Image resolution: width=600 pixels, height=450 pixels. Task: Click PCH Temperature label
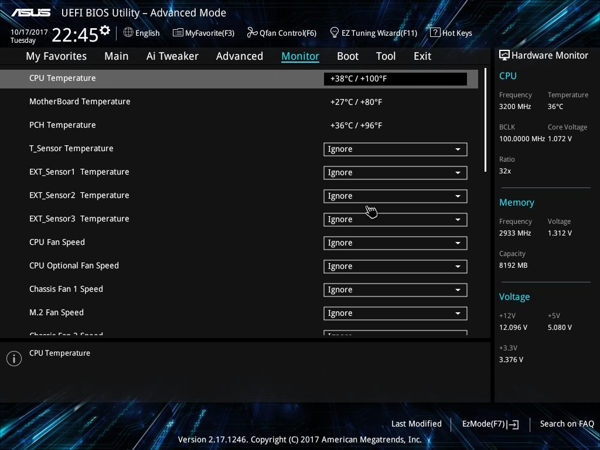pos(62,125)
